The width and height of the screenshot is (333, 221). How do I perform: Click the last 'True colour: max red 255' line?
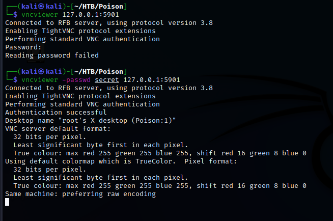pyautogui.click(x=160, y=186)
